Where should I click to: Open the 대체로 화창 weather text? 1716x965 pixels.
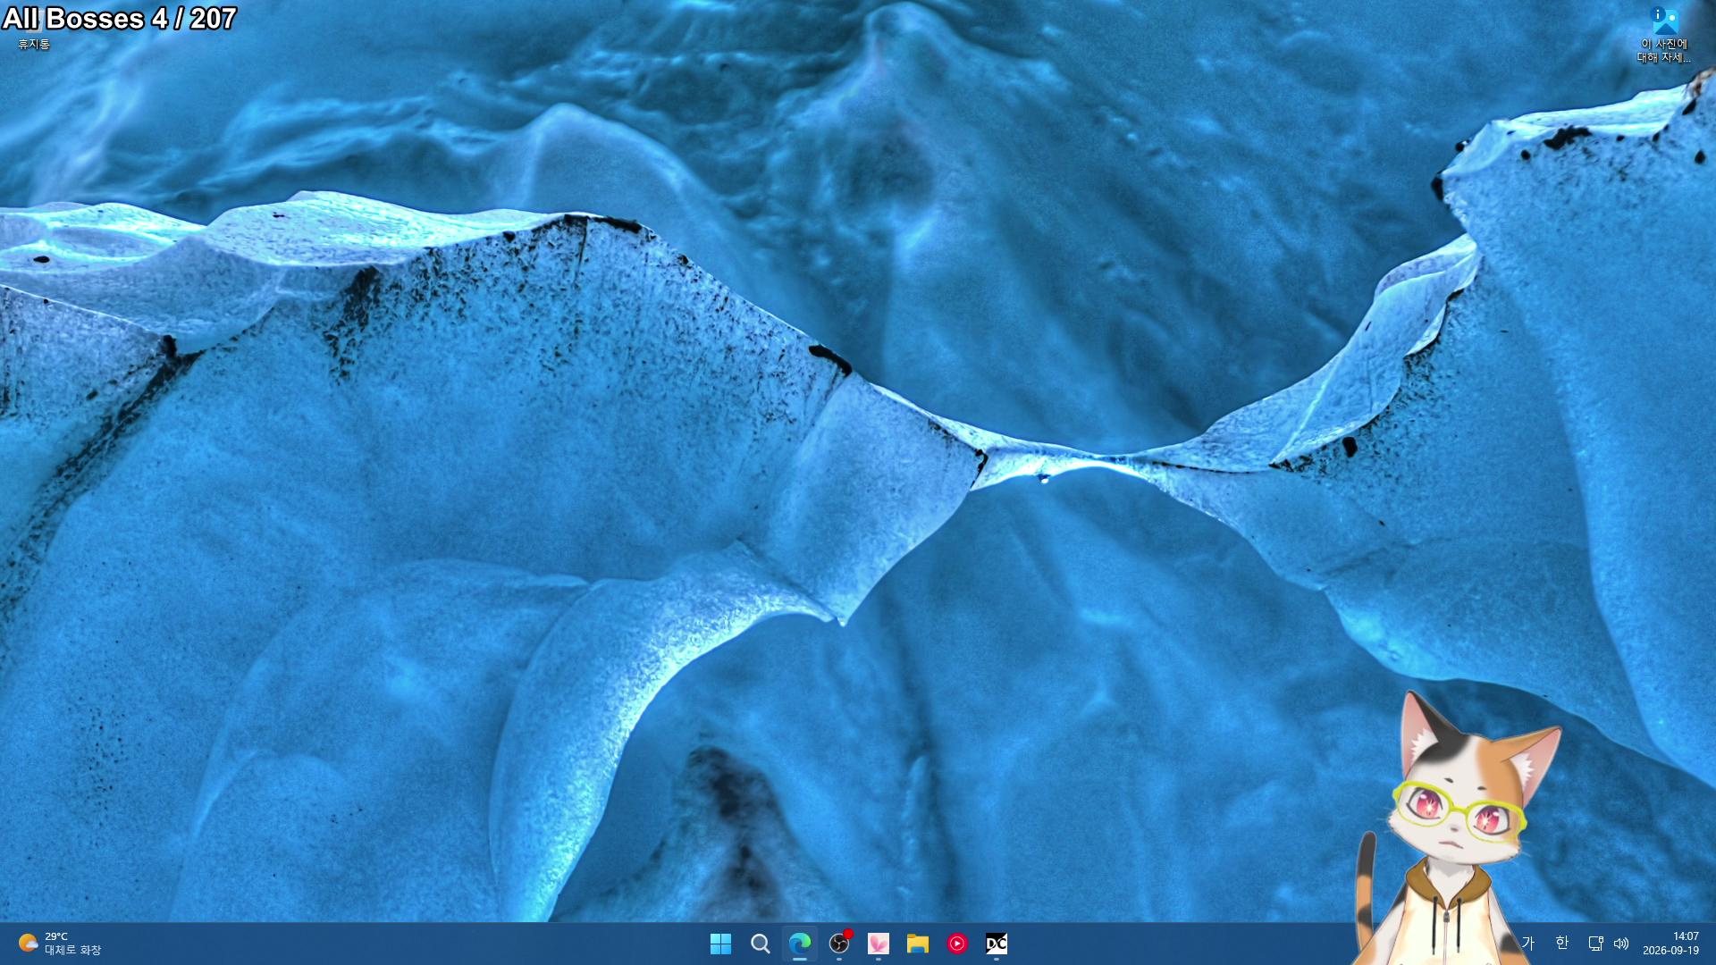pos(73,951)
